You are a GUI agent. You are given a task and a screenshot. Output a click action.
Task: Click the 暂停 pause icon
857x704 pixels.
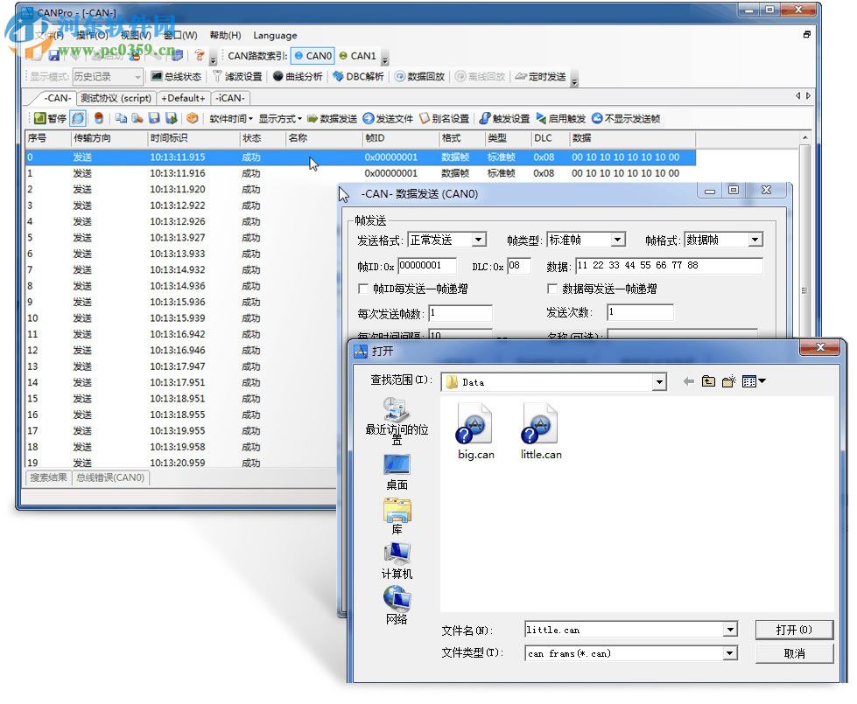(x=48, y=118)
